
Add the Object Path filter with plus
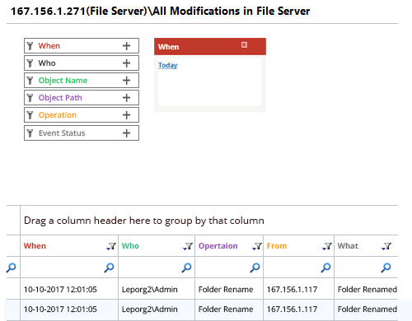(126, 98)
